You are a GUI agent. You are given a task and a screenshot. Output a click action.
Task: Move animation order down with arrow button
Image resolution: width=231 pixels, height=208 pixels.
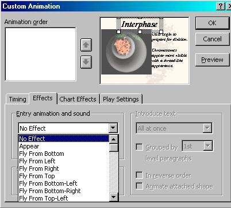point(86,62)
